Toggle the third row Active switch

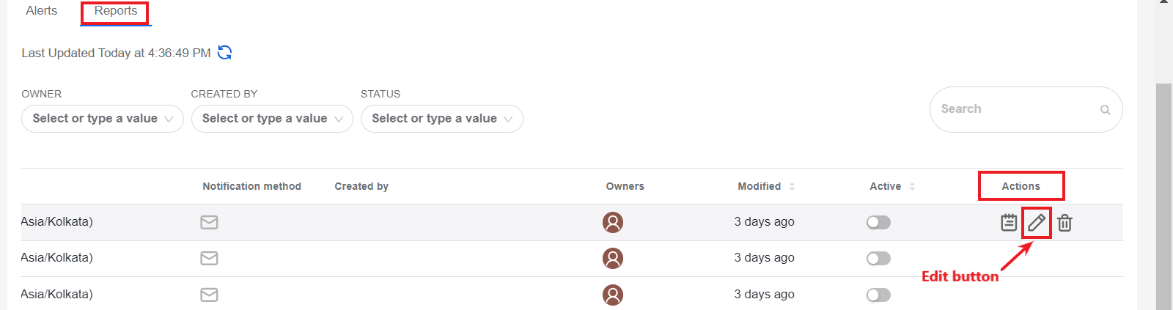[x=878, y=295]
